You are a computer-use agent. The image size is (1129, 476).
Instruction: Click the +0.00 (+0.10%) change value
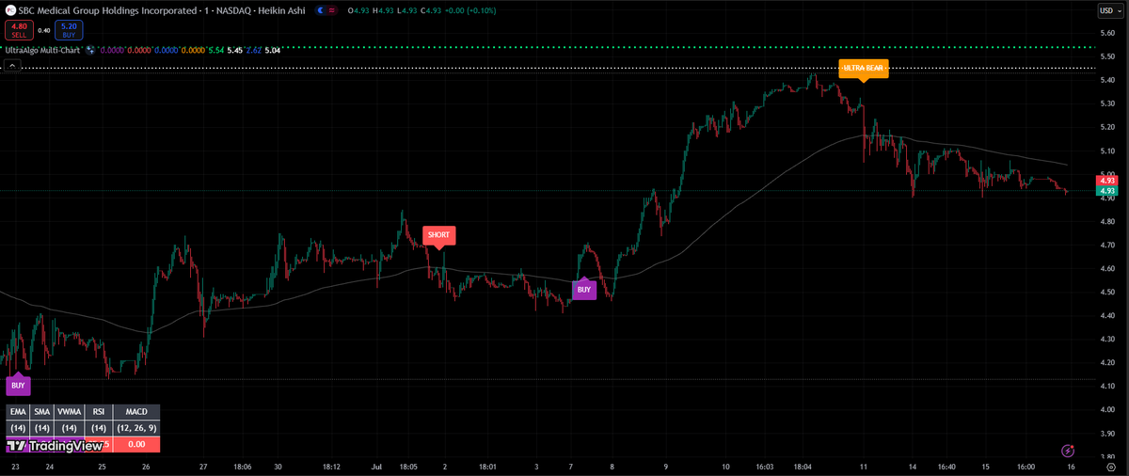(469, 10)
